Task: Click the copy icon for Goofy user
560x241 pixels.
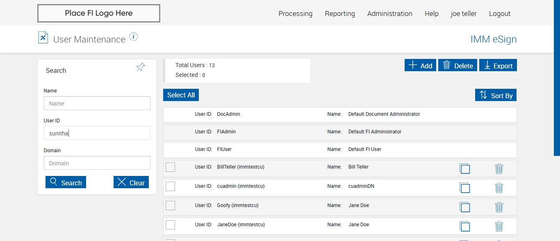Action: tap(464, 207)
